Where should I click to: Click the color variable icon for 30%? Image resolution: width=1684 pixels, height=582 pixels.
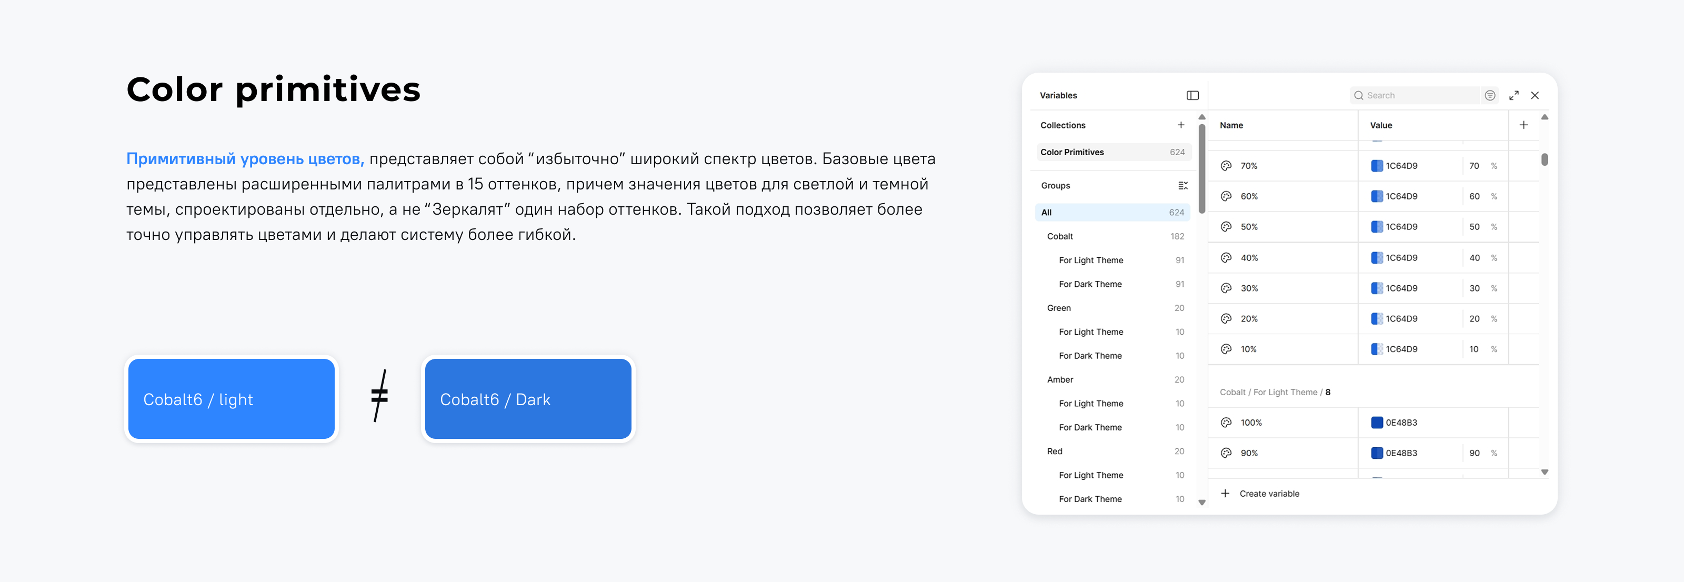tap(1226, 288)
